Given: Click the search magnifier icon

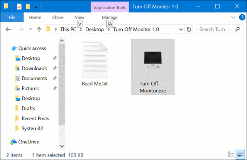Looking at the screenshot, I should 237,29.
